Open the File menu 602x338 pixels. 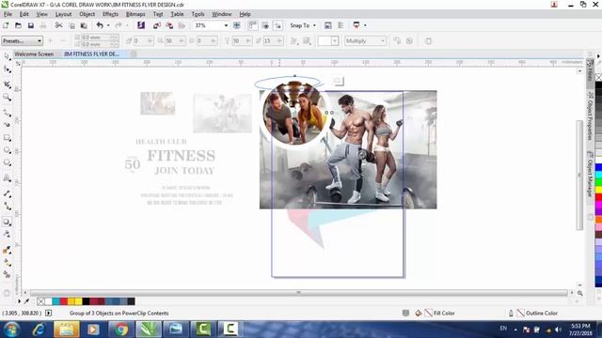click(x=8, y=14)
